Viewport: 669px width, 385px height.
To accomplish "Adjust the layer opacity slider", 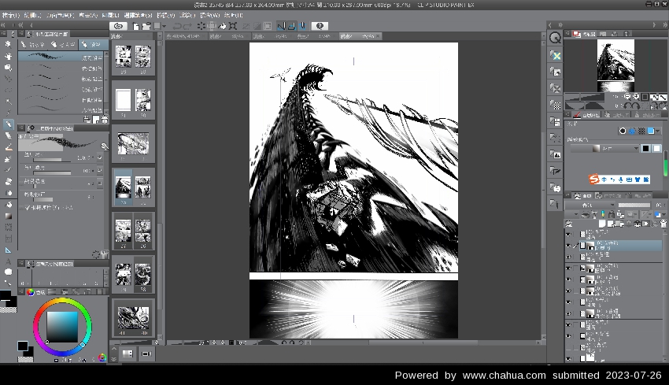I will [x=635, y=205].
